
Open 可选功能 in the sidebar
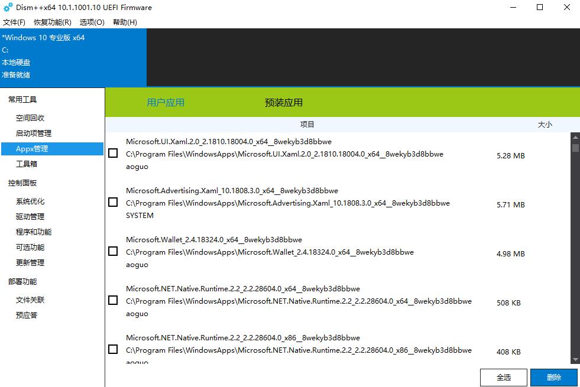pyautogui.click(x=30, y=248)
